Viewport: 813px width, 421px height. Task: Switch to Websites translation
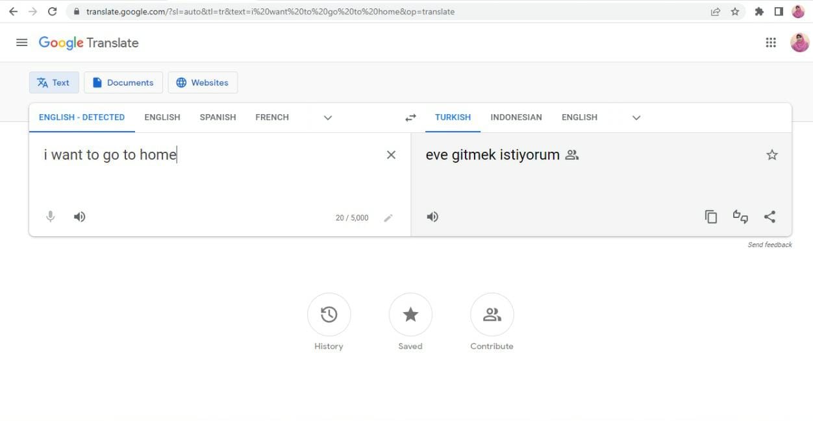coord(203,82)
